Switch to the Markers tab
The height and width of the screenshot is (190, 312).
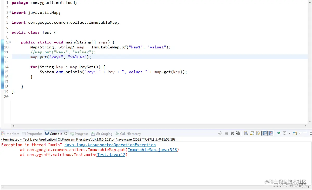coord(10,134)
